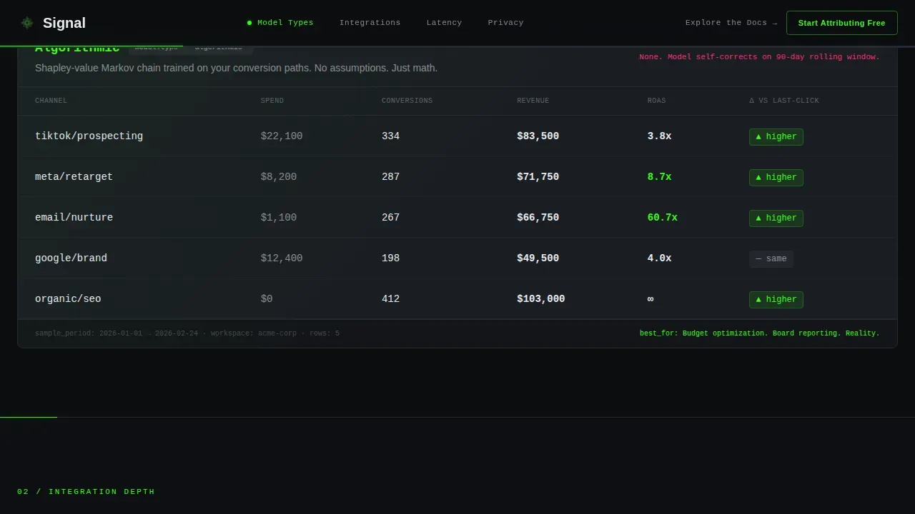This screenshot has height=514, width=915.
Task: Click the Spend column header
Action: point(272,101)
